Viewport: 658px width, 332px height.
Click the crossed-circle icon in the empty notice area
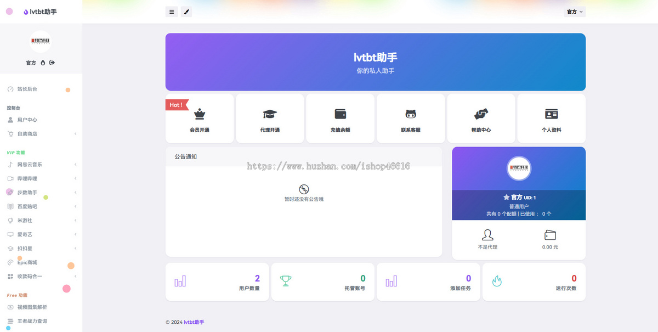point(304,189)
